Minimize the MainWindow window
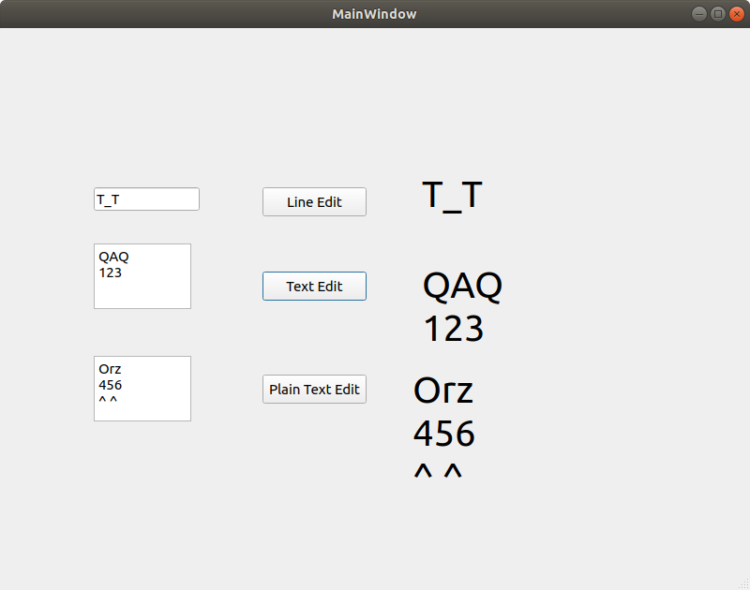 click(698, 13)
